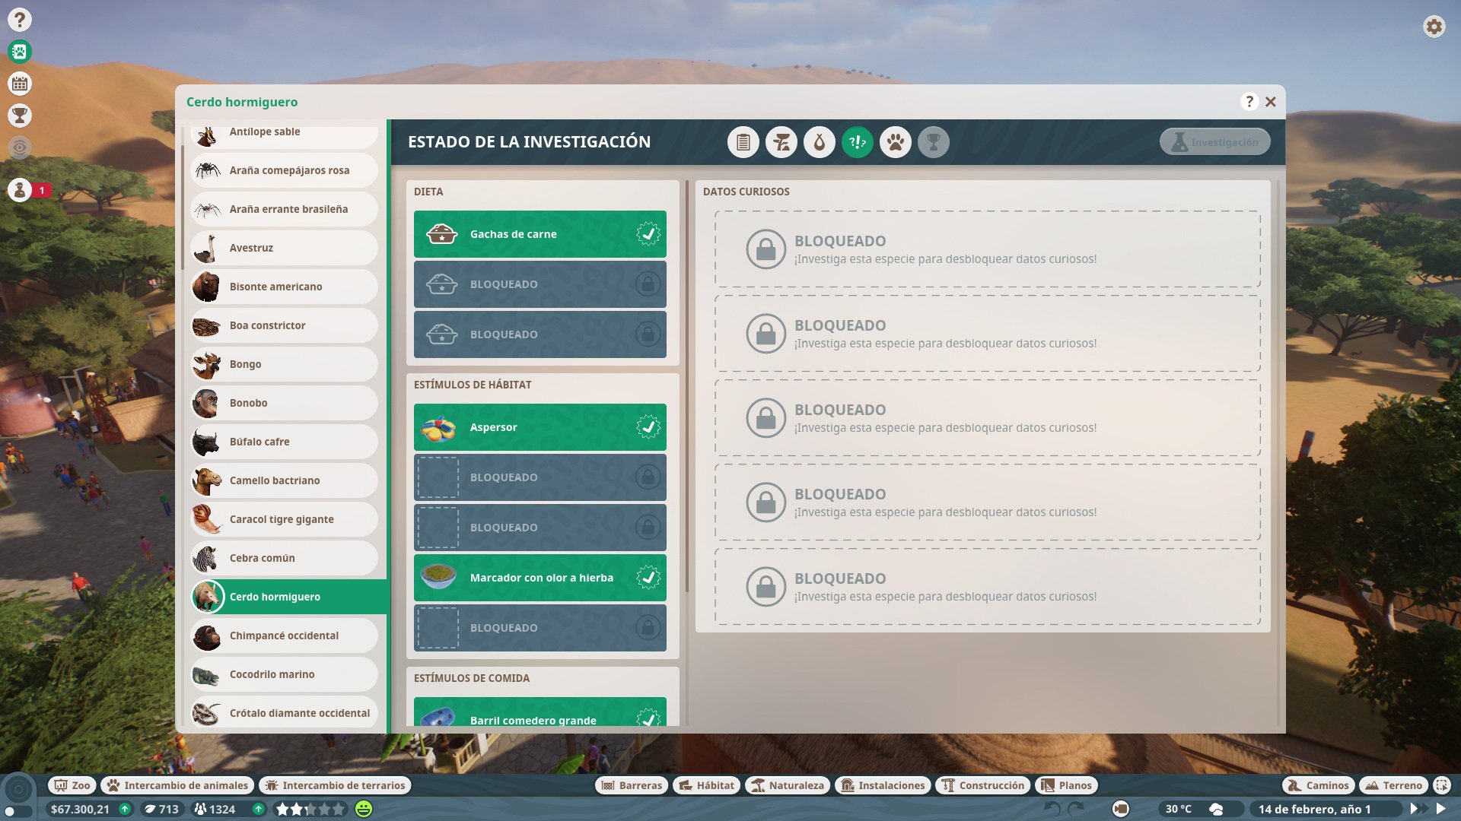
Task: Open achievements via the trophy icon in left sidebar
Action: 21,116
